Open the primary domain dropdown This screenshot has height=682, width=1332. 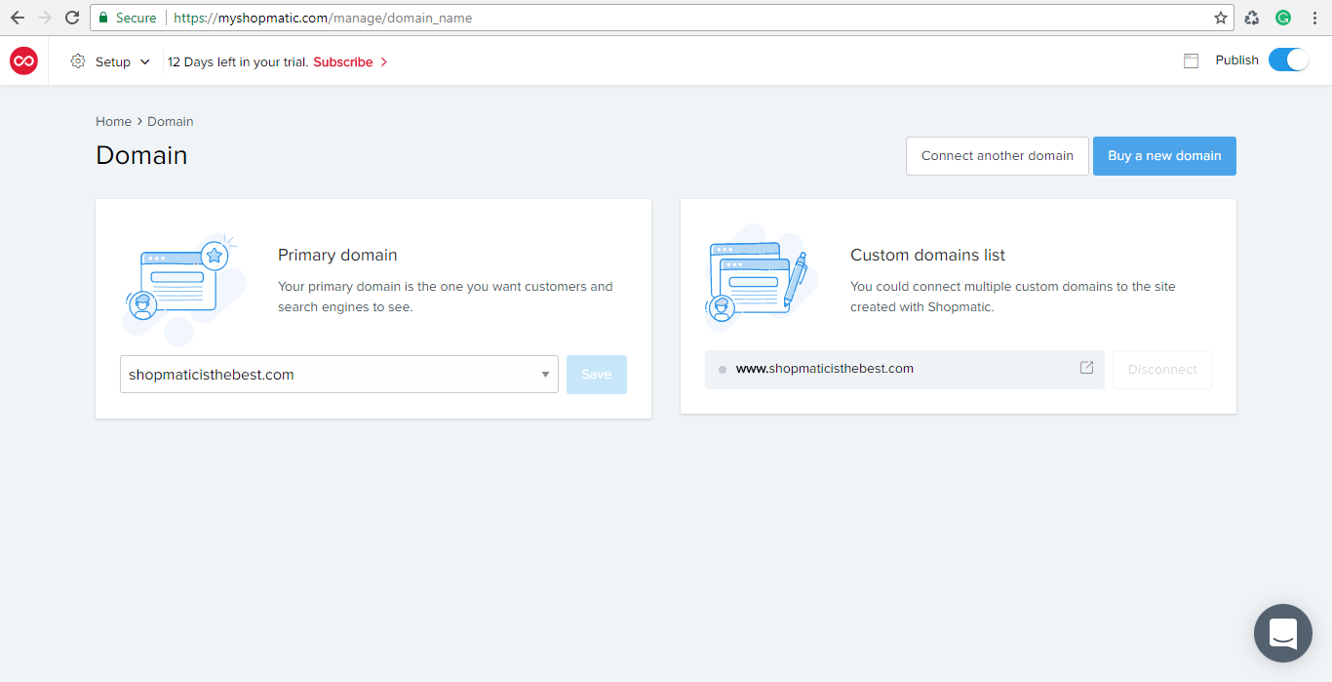(339, 375)
